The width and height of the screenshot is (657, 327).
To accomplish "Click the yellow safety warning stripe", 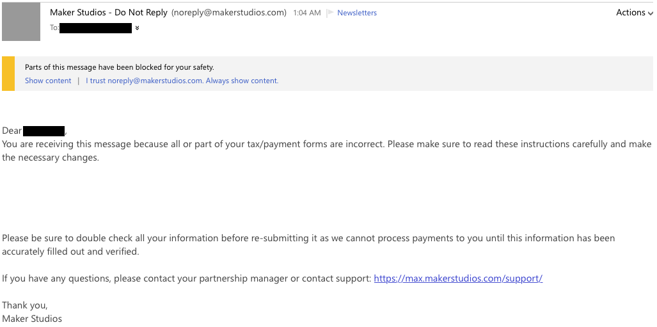I will pos(8,74).
